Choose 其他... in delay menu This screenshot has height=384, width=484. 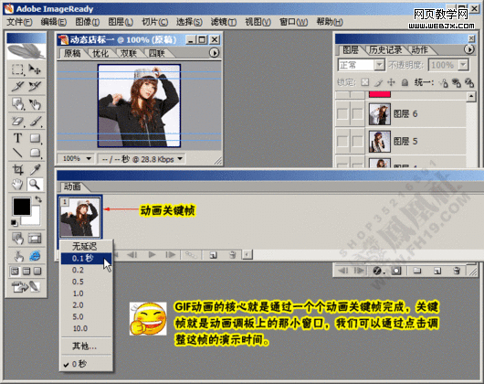click(86, 346)
